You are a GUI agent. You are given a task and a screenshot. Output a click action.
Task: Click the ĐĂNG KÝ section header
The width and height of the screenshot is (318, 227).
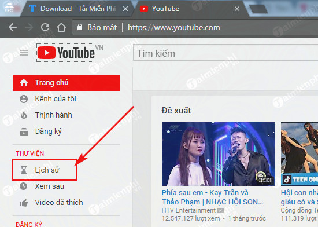(29, 224)
